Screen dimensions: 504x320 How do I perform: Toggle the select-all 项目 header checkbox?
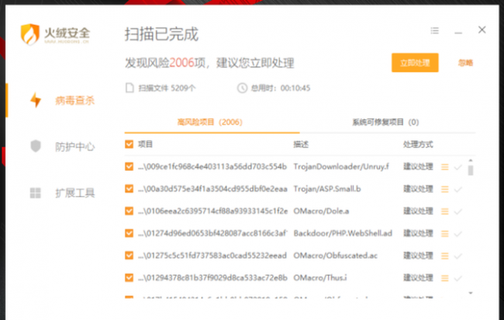tap(129, 144)
